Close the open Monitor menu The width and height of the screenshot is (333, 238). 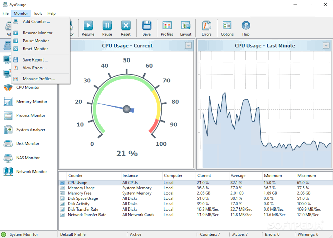(x=21, y=13)
